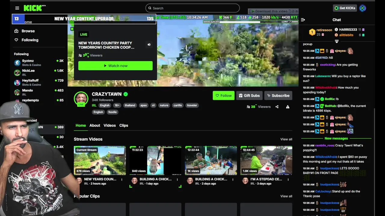Switch to About tab
Screen dimensions: 385x216
pos(95,125)
